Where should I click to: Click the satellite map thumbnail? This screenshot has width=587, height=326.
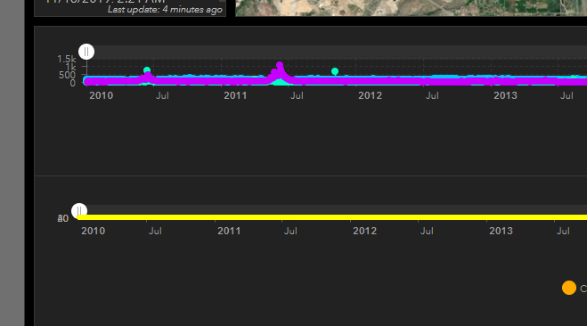(411, 8)
